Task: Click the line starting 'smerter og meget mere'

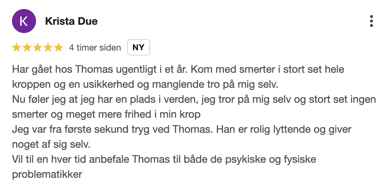Action: 107,114
